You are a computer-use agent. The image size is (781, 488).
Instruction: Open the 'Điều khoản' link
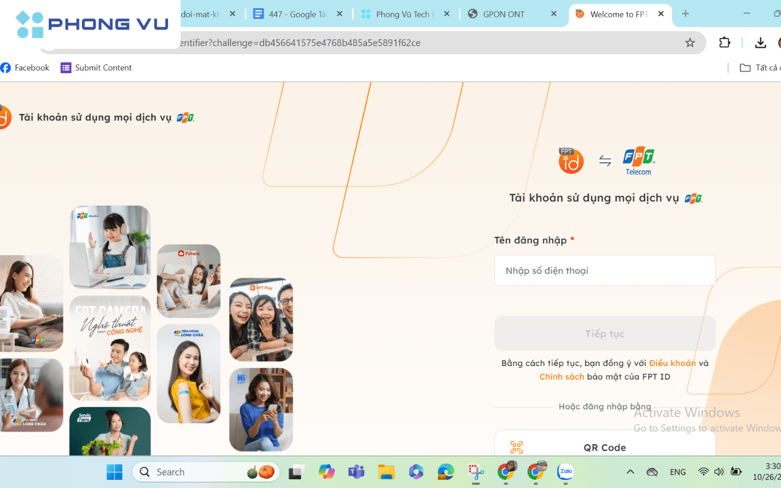click(x=672, y=363)
